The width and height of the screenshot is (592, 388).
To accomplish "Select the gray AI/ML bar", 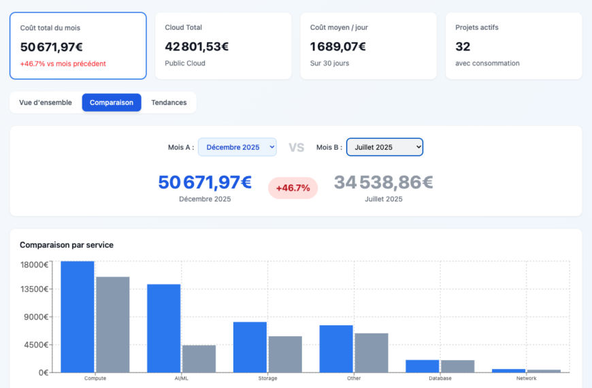I will tap(199, 359).
